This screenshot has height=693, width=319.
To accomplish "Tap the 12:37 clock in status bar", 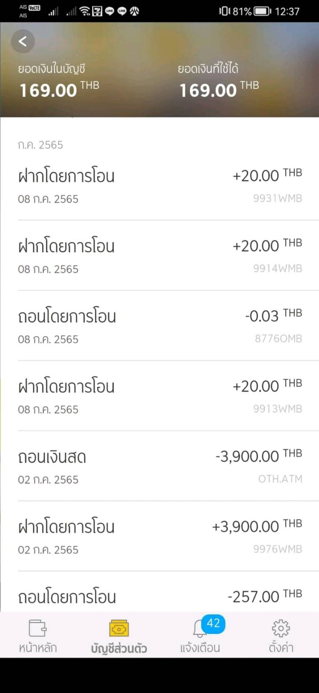I will click(287, 11).
